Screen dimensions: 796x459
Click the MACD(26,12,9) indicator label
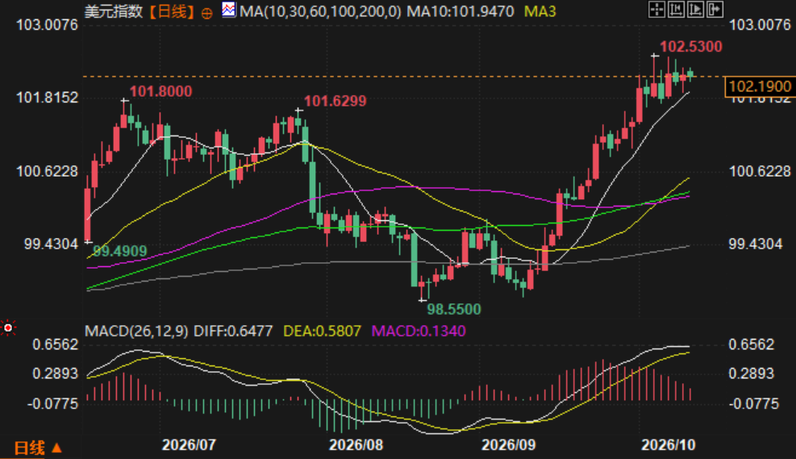tap(136, 331)
